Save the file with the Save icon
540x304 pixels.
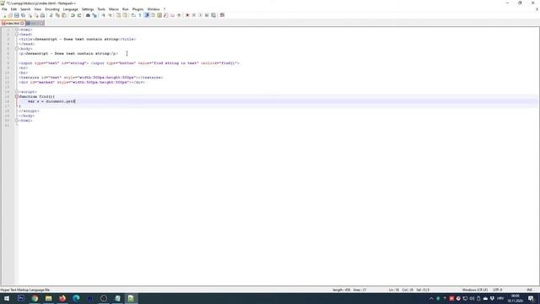pos(17,15)
